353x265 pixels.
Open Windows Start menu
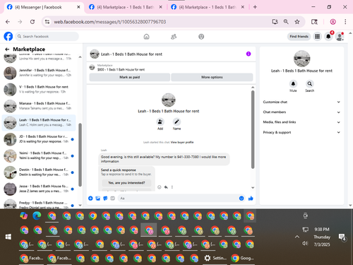click(8, 237)
